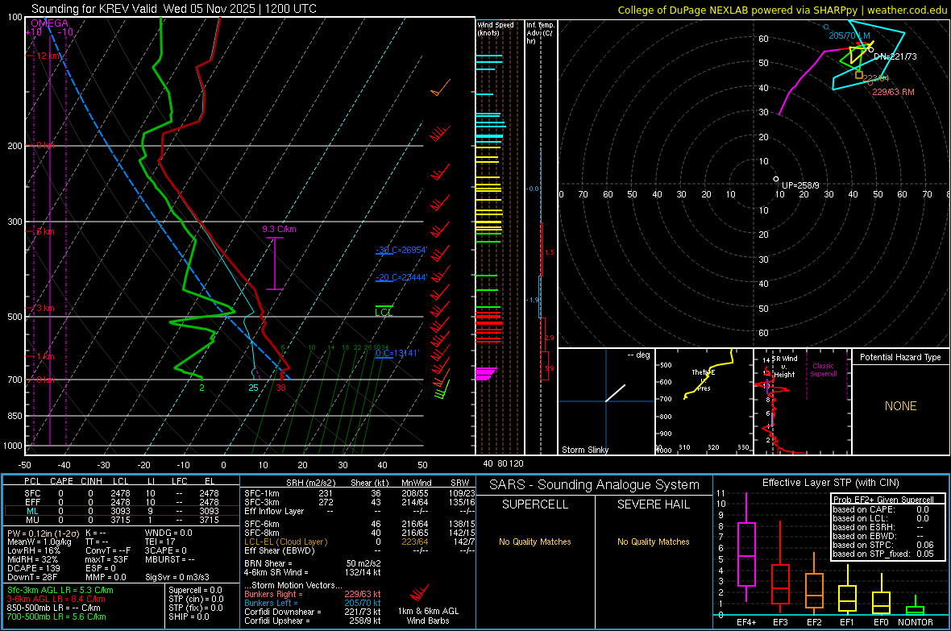This screenshot has width=951, height=631.
Task: Click the Sfc-3km AGL LR = 5.3 C/km line
Action: pos(60,590)
